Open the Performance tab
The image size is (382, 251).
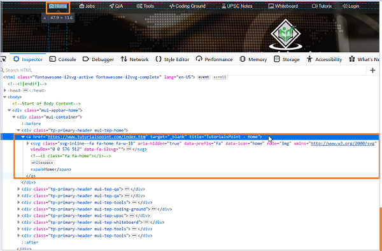(x=214, y=59)
